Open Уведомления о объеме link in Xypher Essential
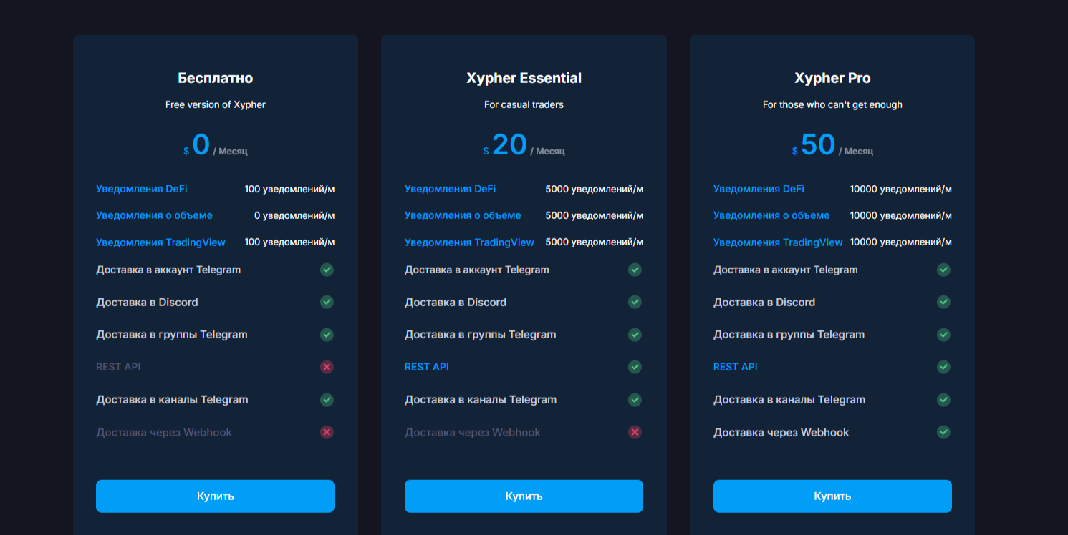Viewport: 1068px width, 535px height. point(463,215)
